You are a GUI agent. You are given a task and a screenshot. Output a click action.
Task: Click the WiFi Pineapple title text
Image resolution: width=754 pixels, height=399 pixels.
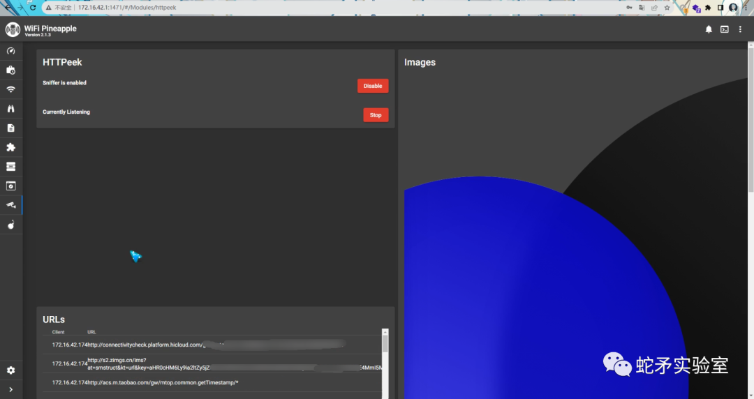tap(50, 29)
